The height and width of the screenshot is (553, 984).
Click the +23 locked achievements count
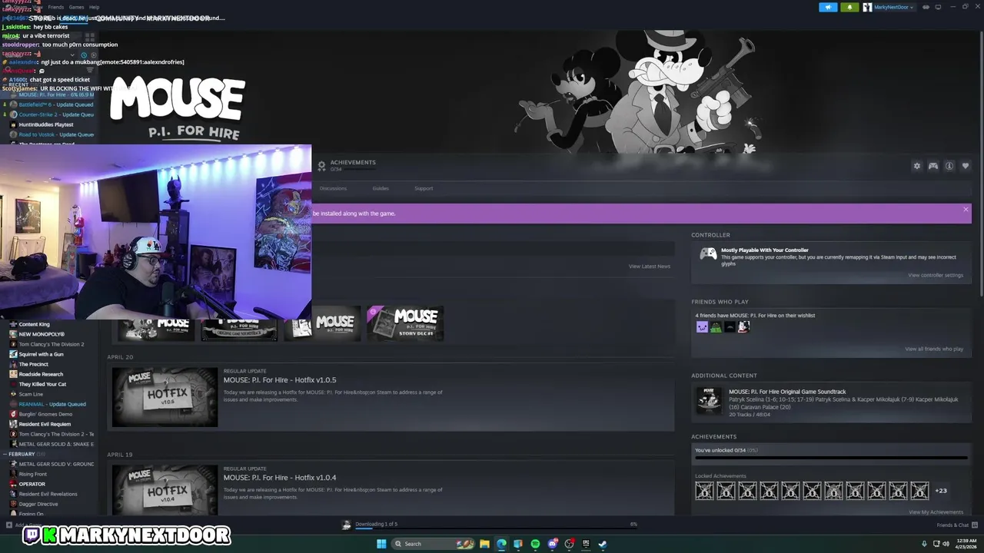941,491
